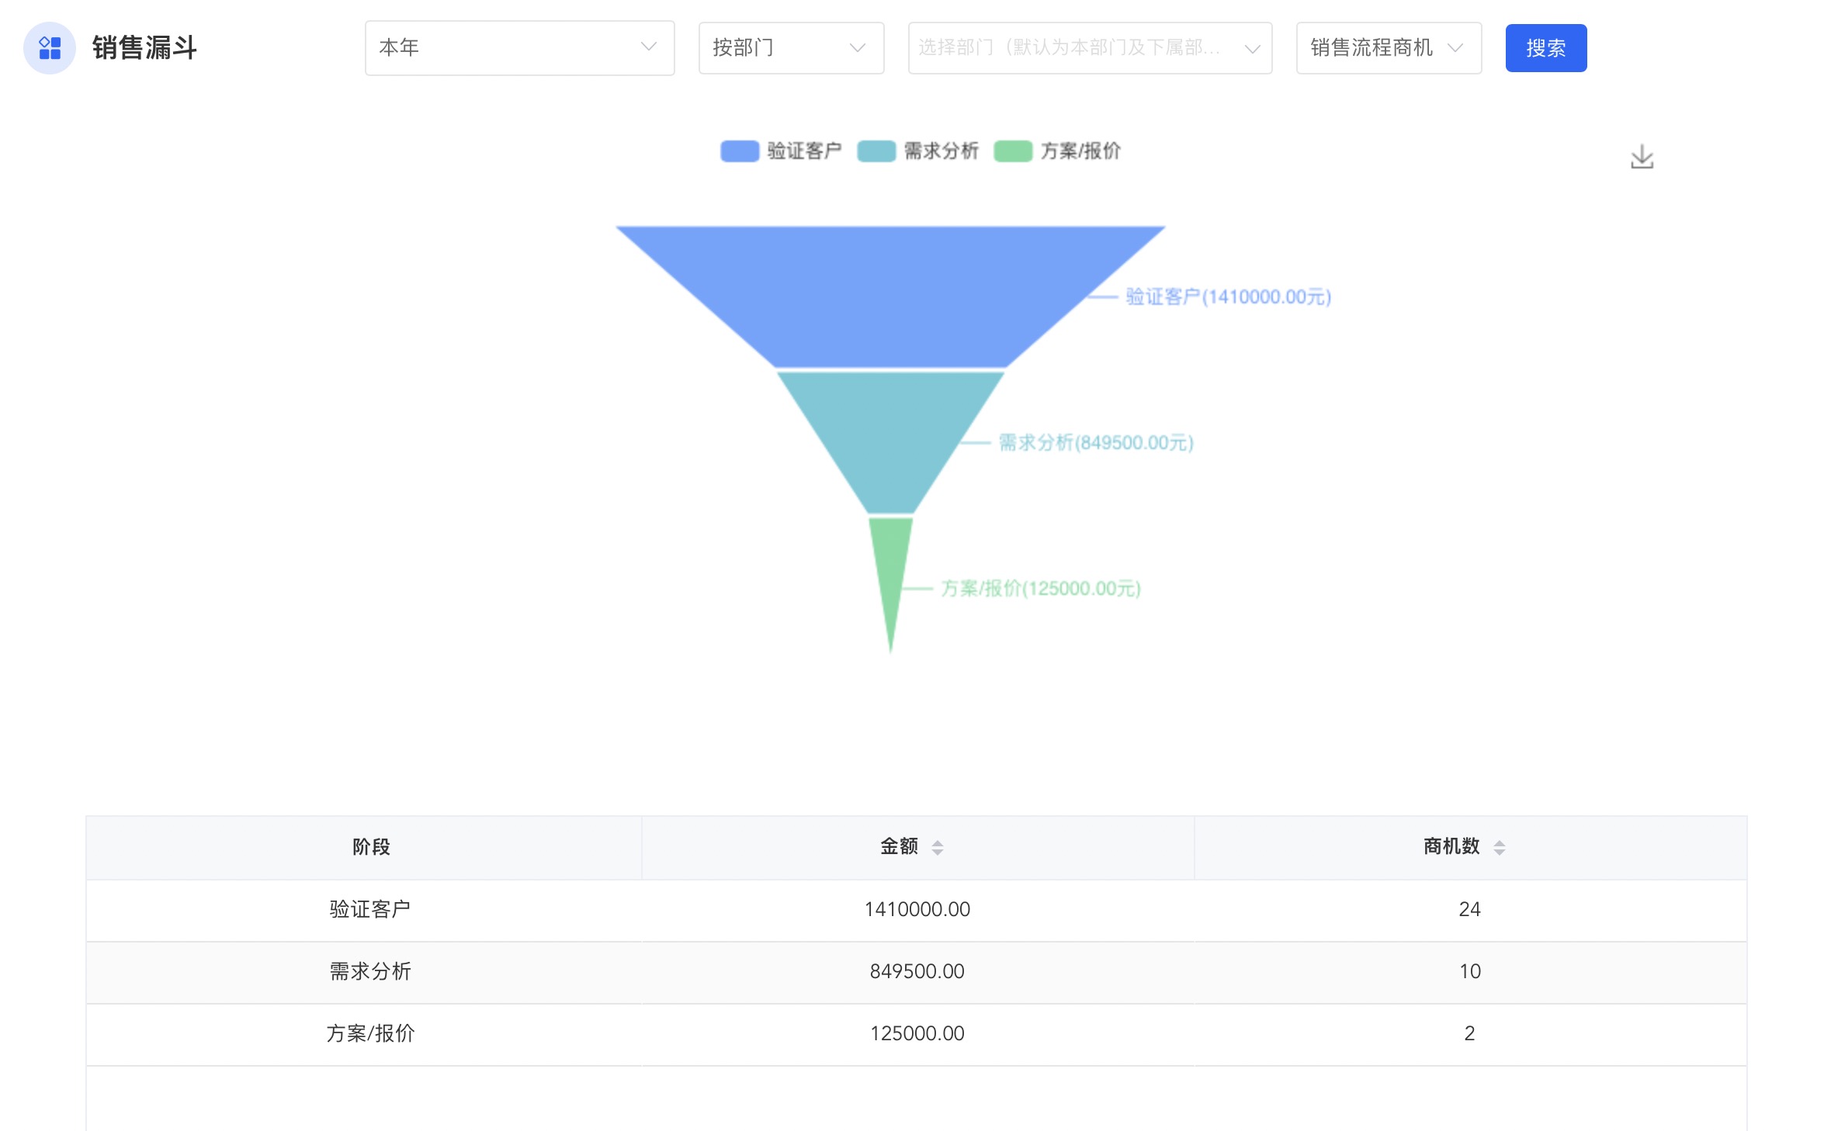
Task: Click the 验证客户 legend color icon
Action: click(738, 151)
